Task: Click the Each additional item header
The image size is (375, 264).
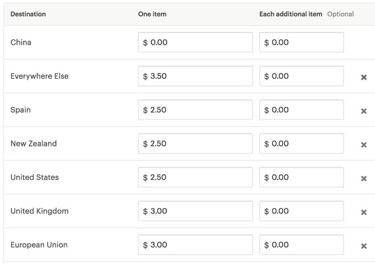Action: (x=291, y=14)
